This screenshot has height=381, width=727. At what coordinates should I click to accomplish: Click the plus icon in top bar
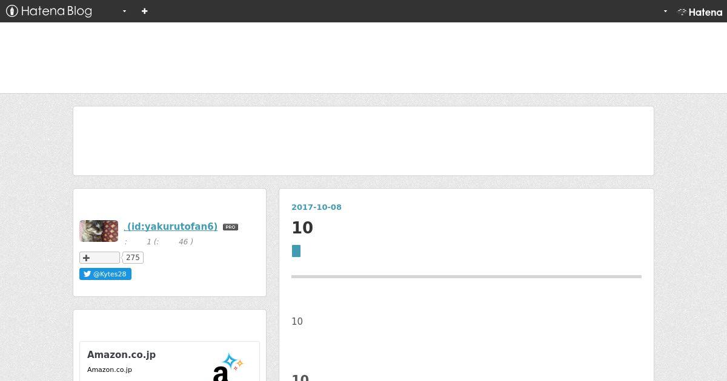(144, 11)
